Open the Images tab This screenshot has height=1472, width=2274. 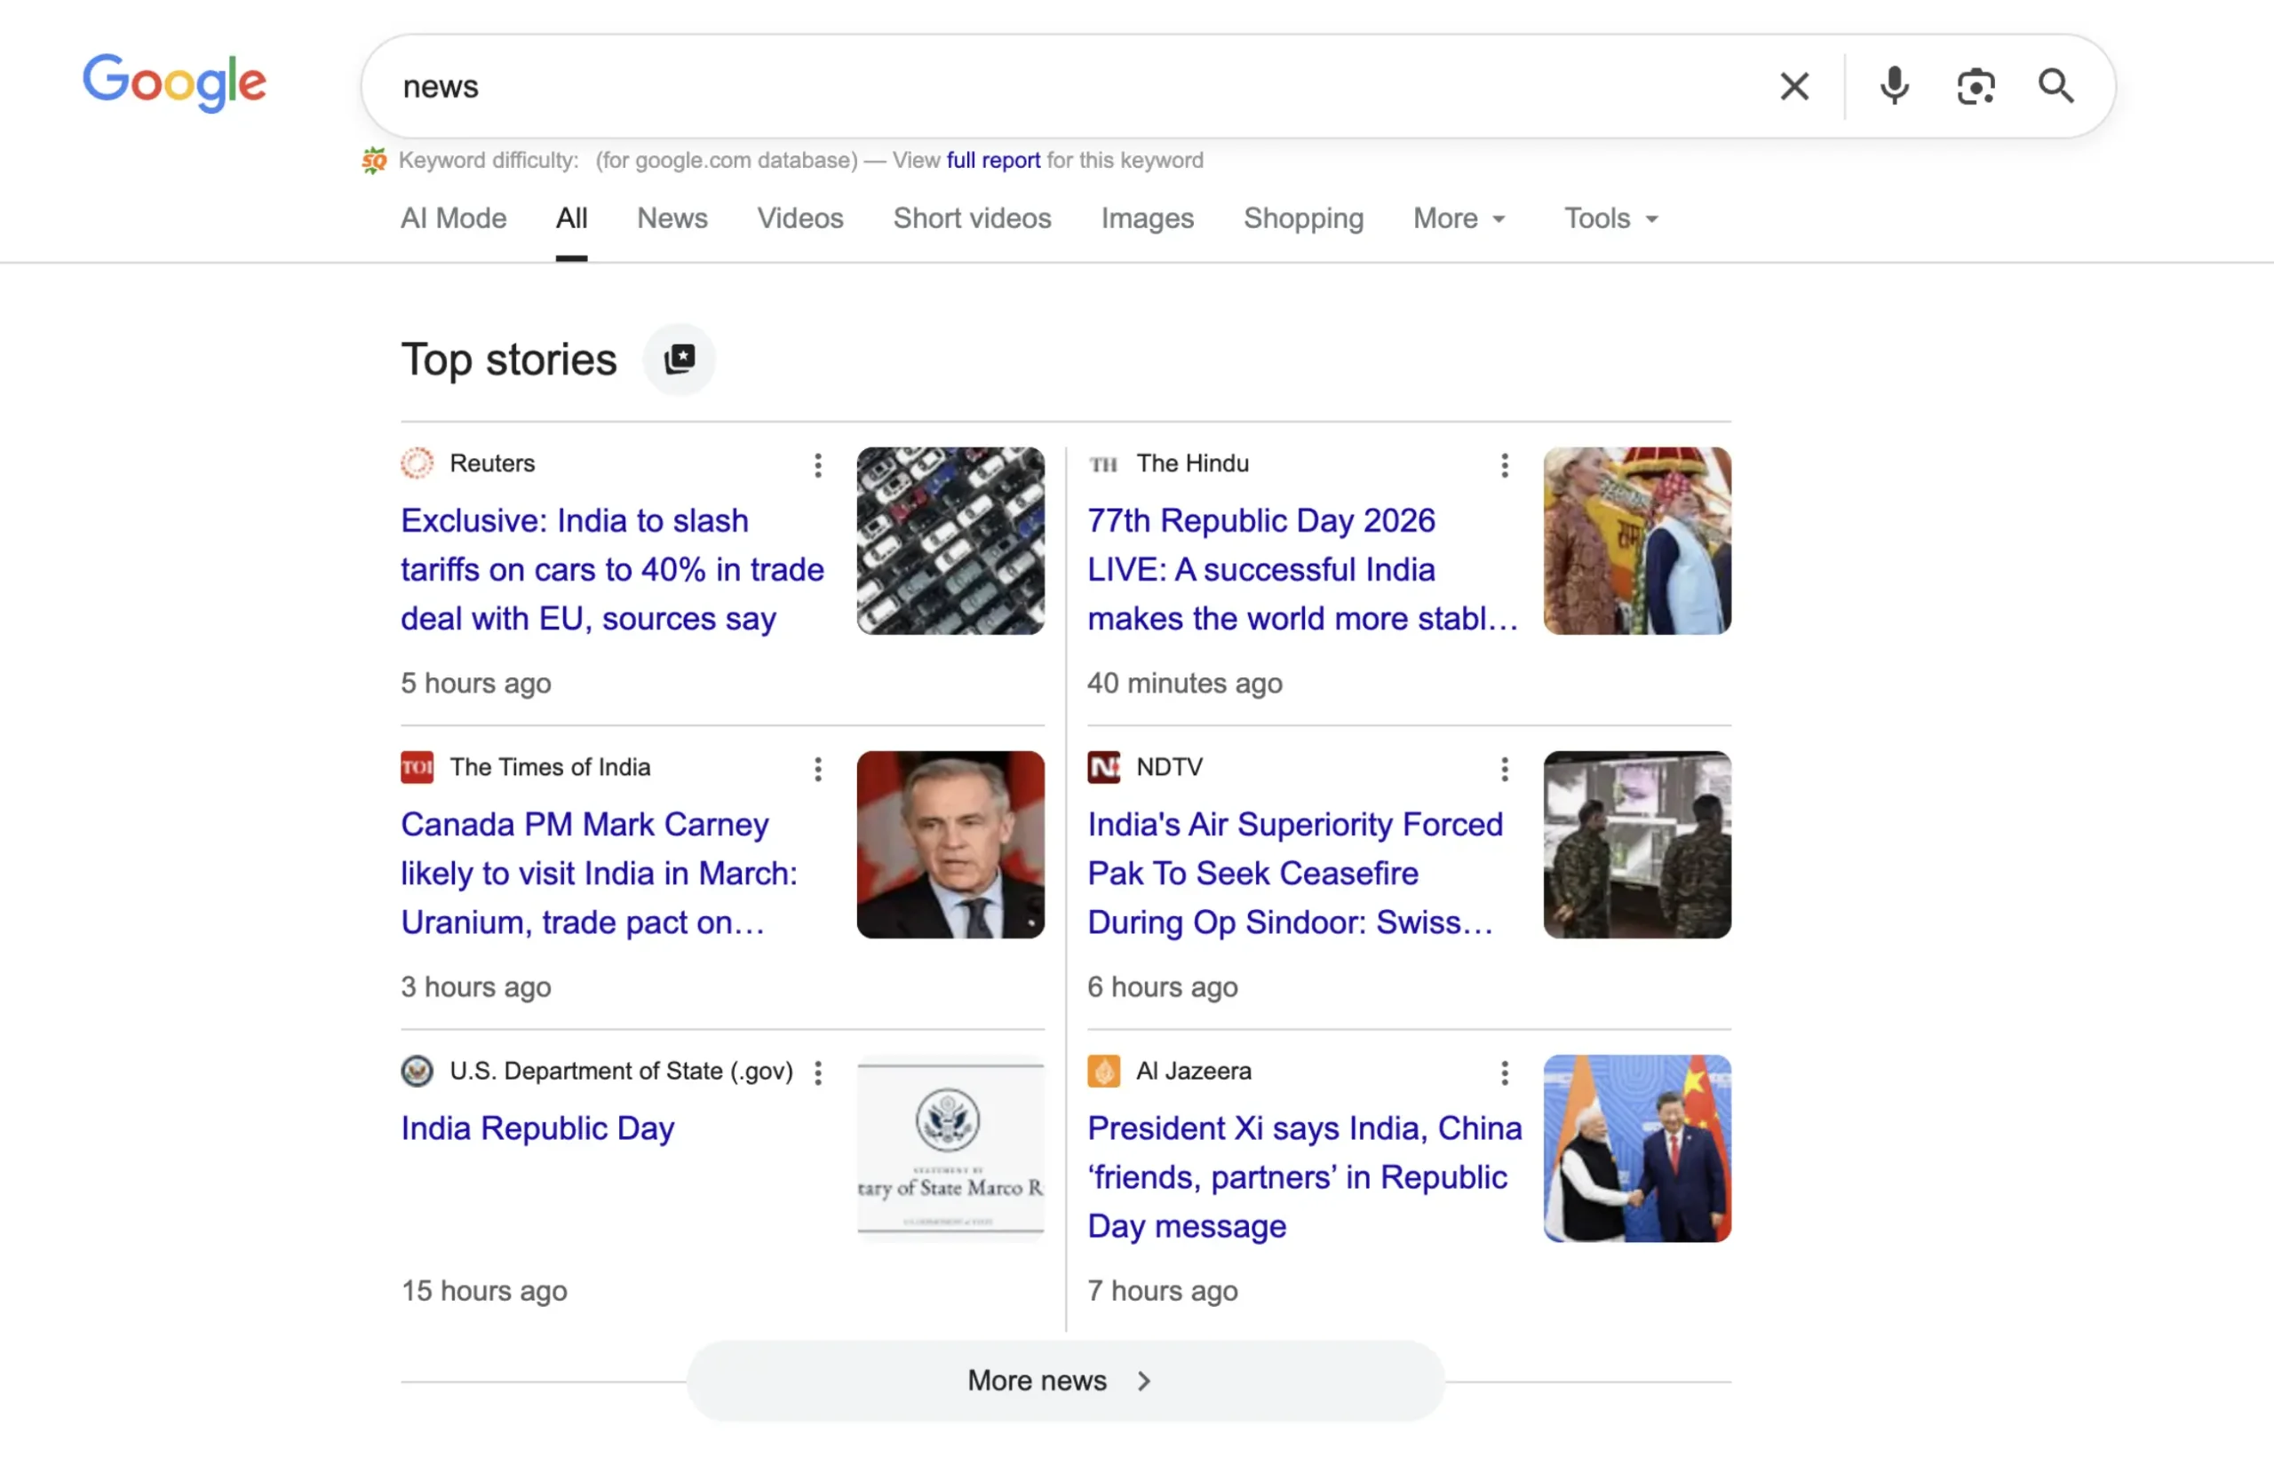click(x=1147, y=218)
